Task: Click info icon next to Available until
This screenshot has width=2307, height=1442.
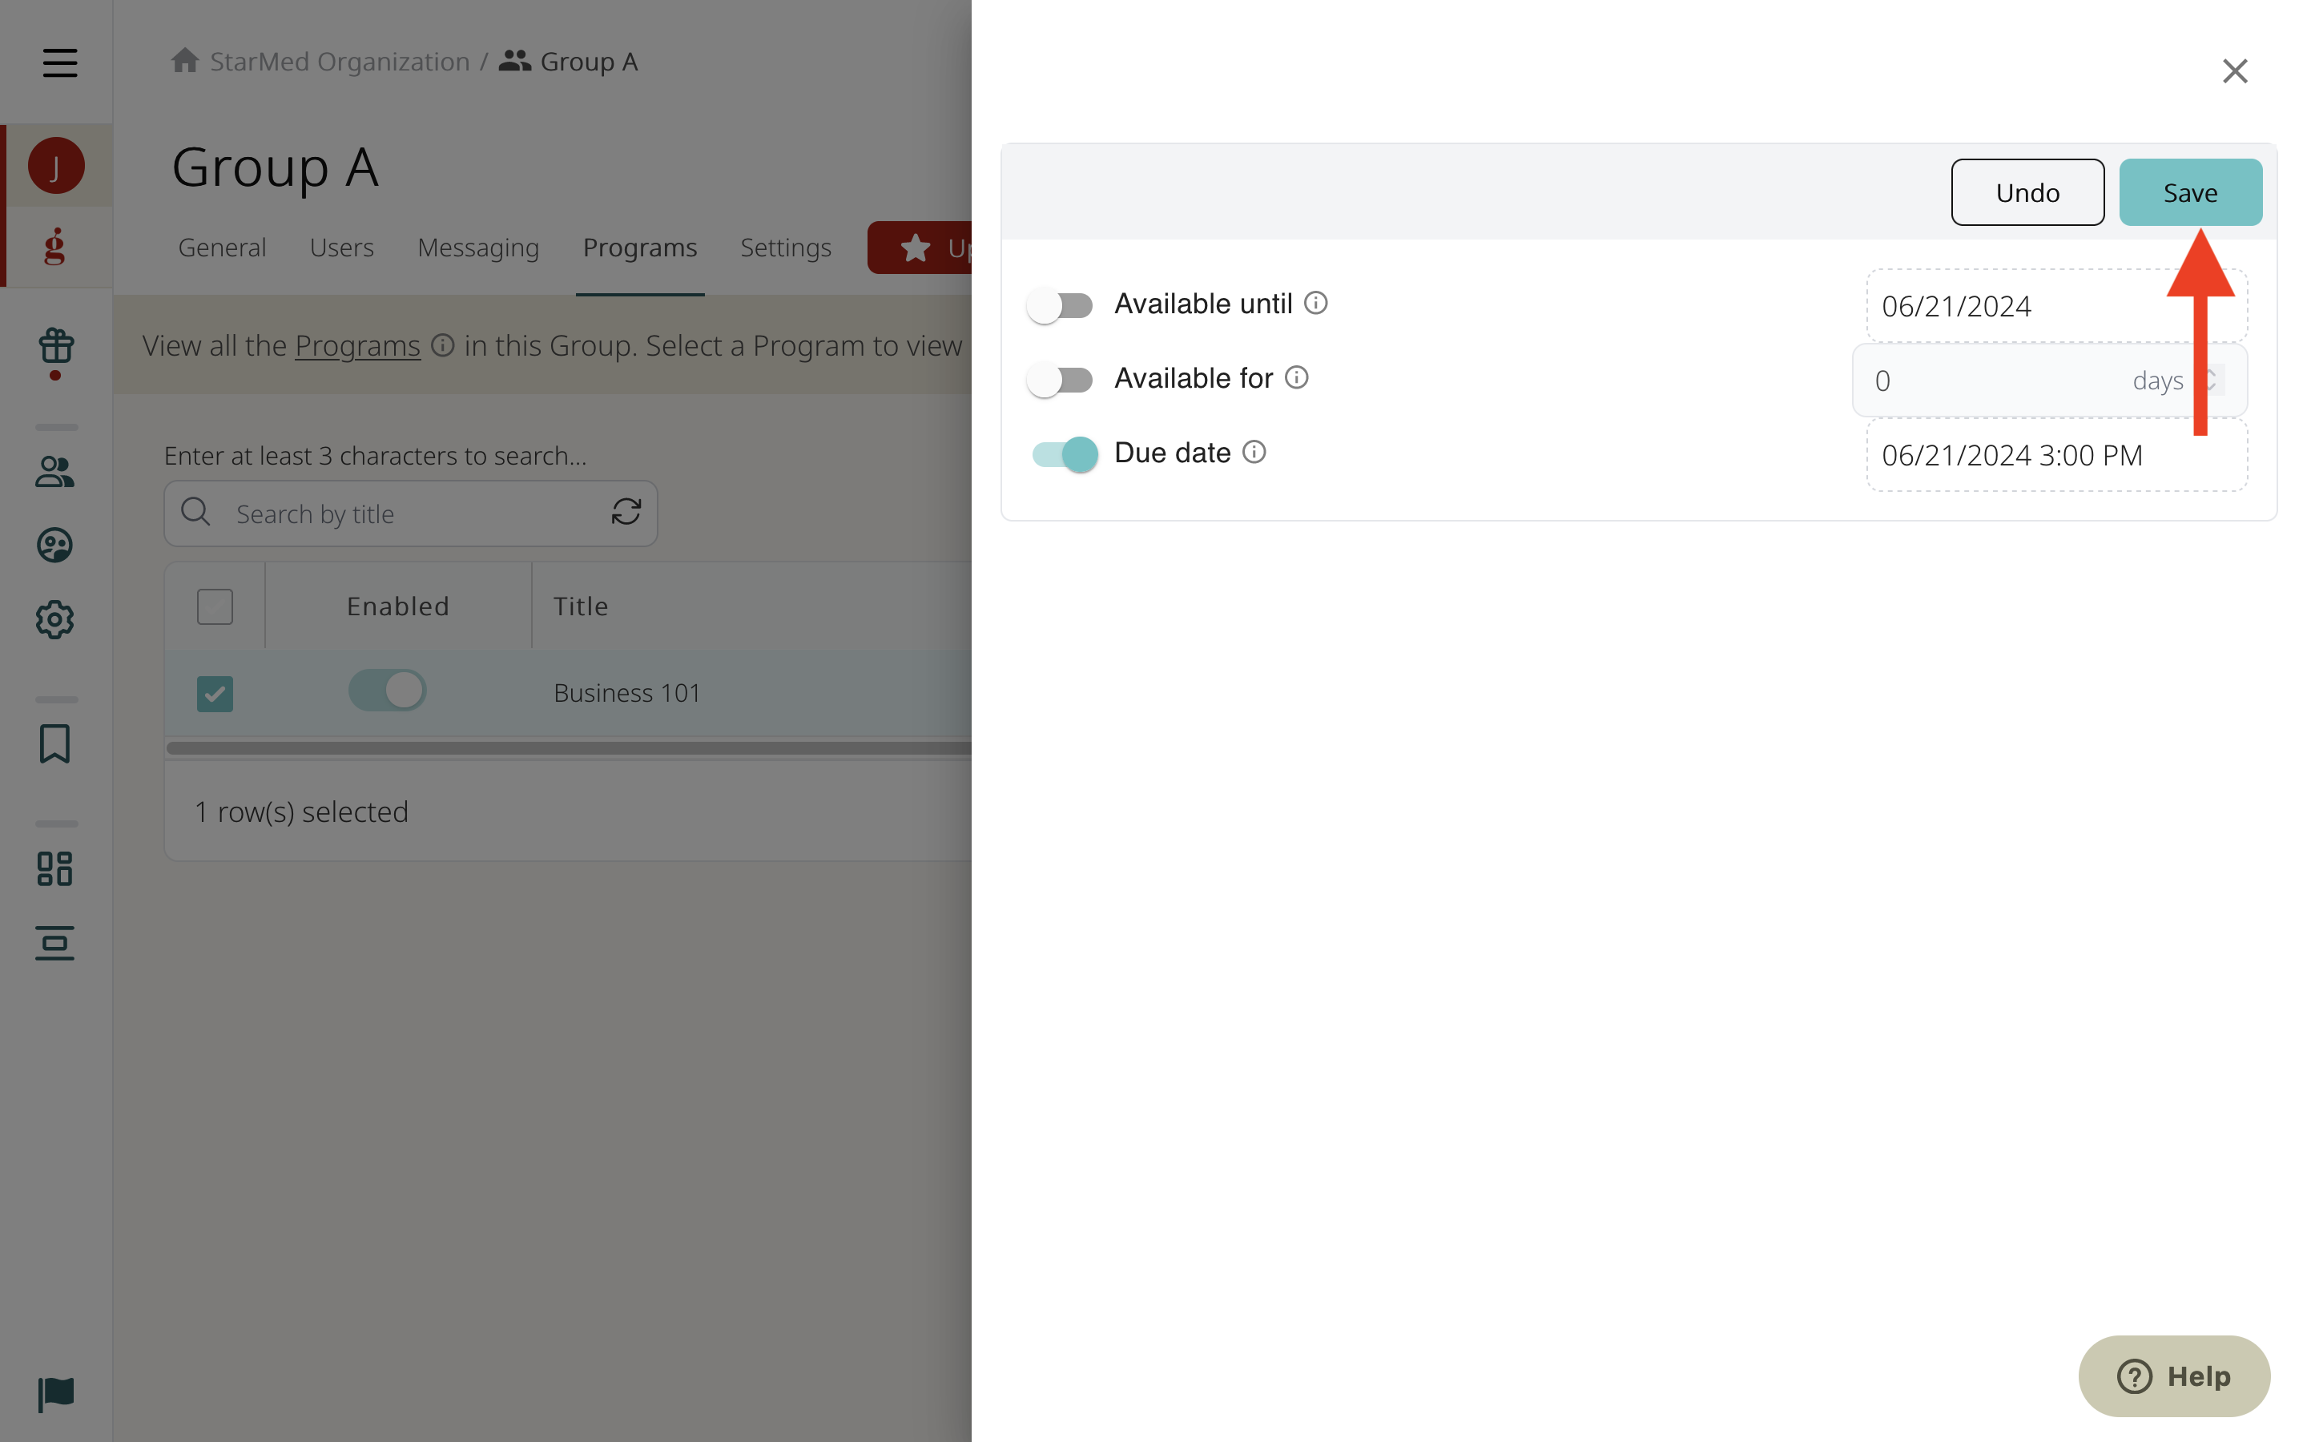Action: pyautogui.click(x=1315, y=304)
